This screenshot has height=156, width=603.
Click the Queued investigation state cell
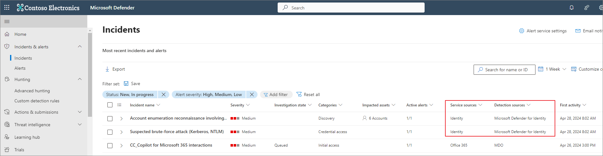[x=281, y=145]
